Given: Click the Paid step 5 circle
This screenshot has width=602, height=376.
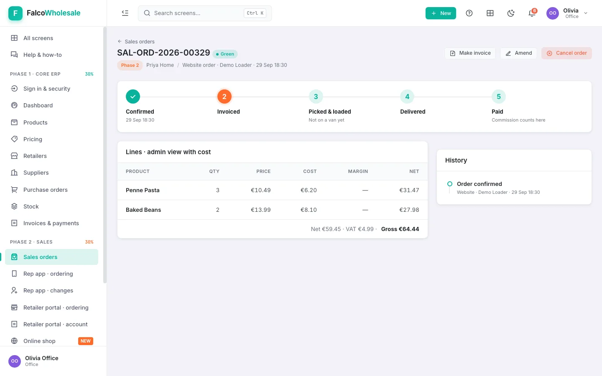Looking at the screenshot, I should pos(499,97).
